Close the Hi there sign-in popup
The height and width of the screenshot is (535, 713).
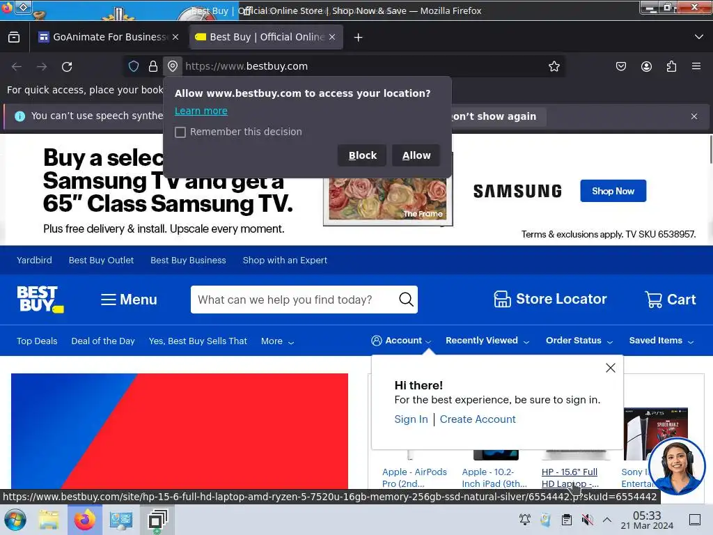click(610, 368)
